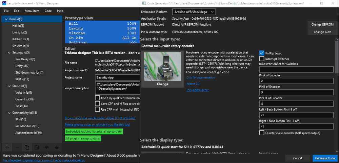Close the Code Generator window
This screenshot has width=339, height=163.
[x=333, y=3]
